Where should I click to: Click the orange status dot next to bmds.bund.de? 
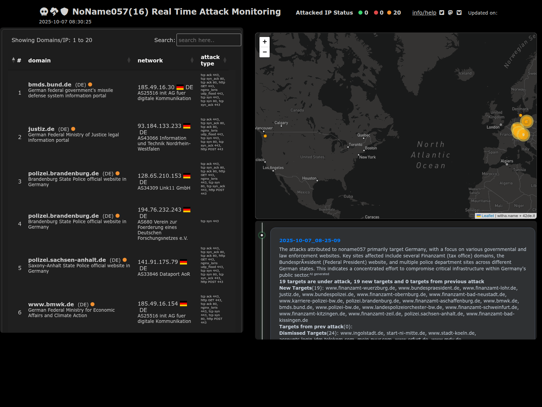(x=90, y=84)
